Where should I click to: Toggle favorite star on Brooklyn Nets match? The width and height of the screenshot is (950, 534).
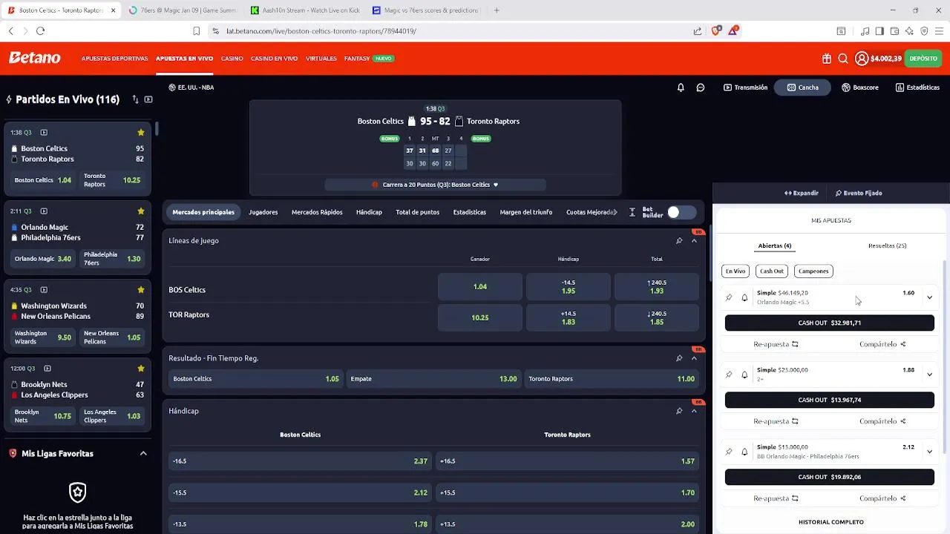pos(141,369)
